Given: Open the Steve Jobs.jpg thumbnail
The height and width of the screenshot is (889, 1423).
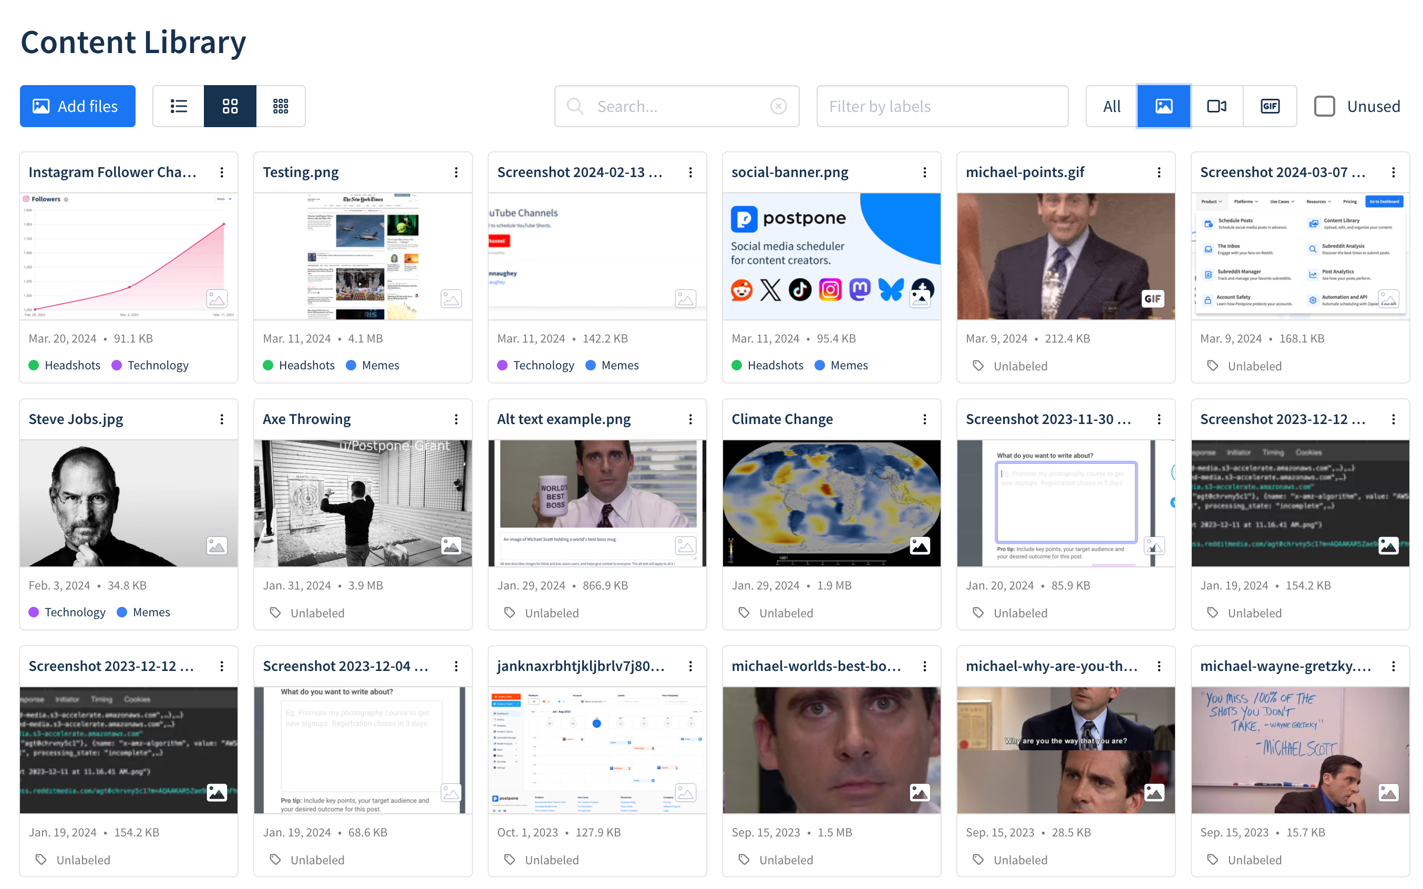Looking at the screenshot, I should (x=129, y=503).
